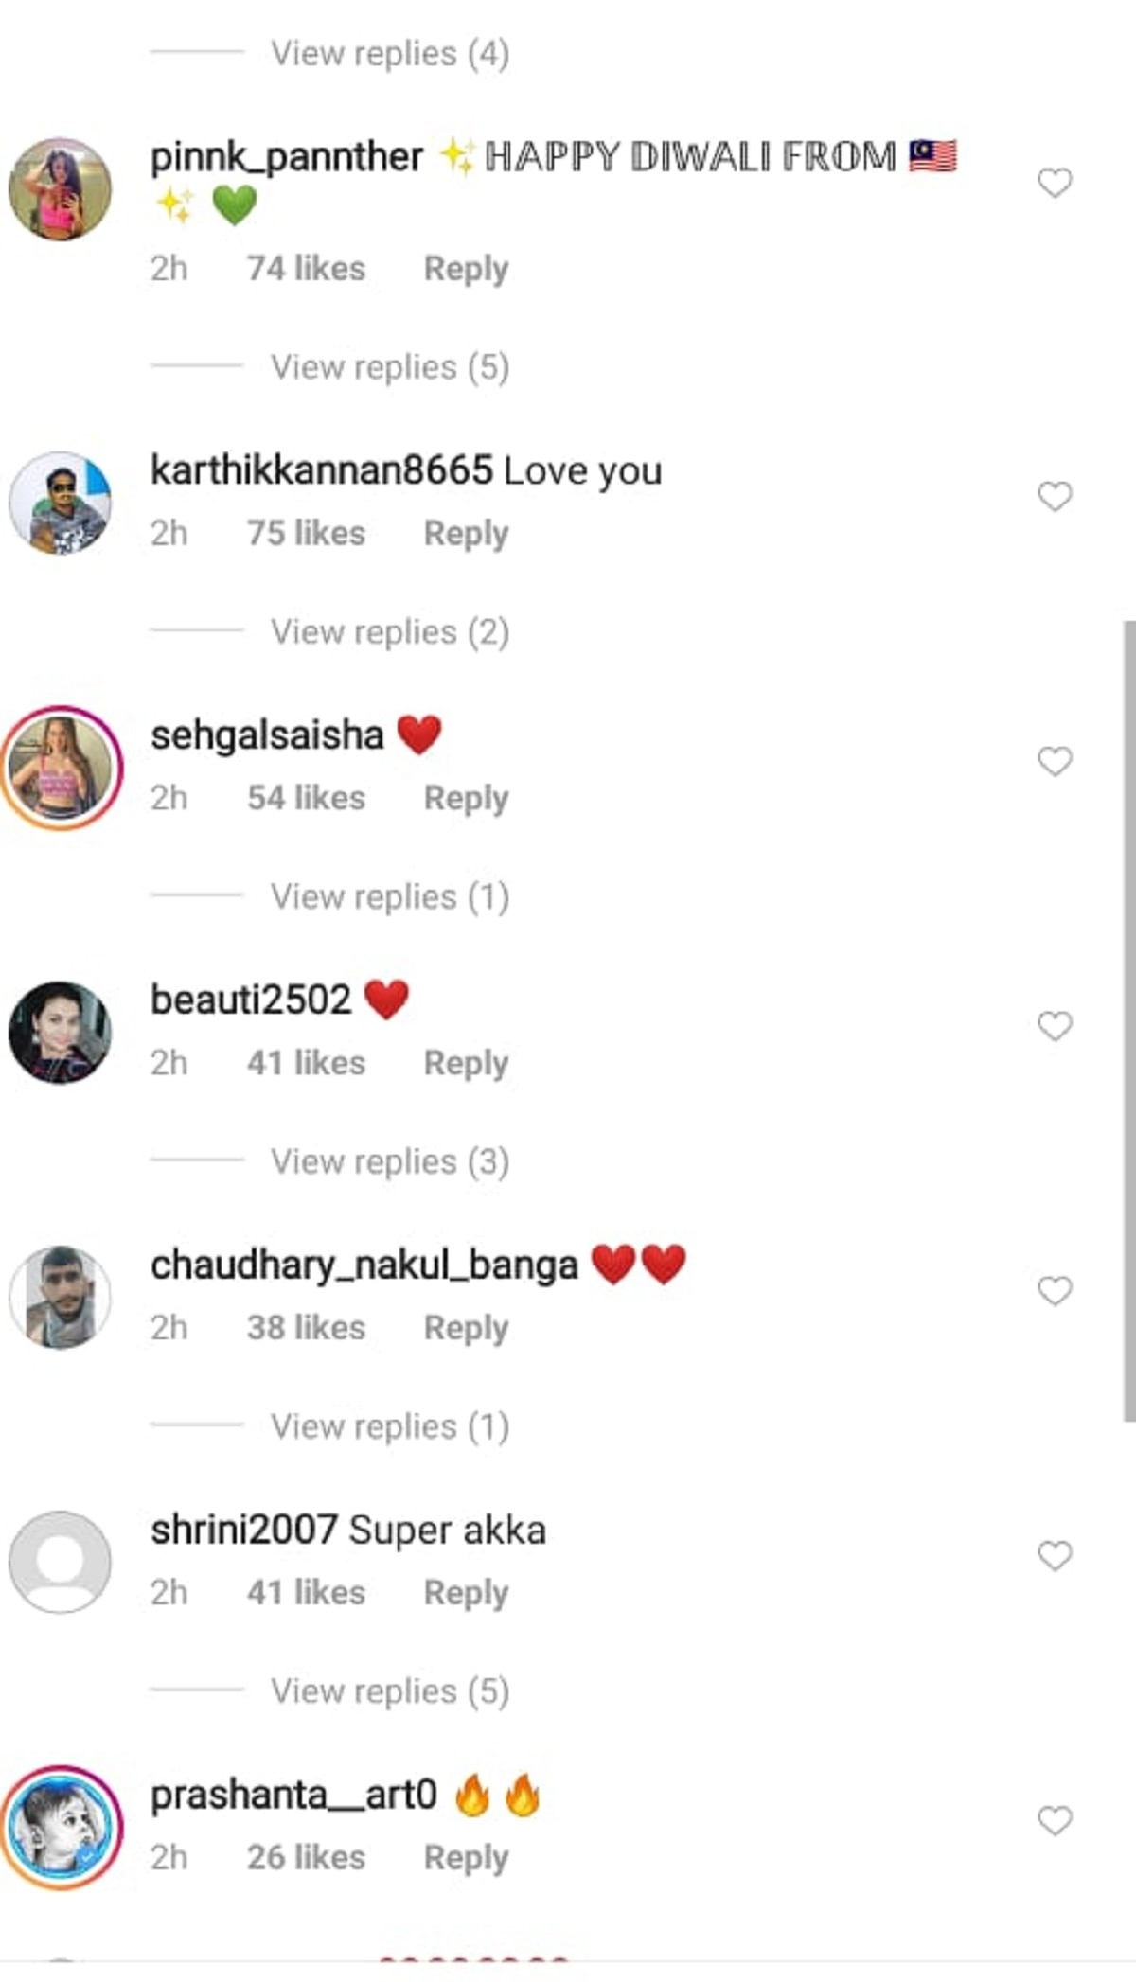Screen dimensions: 1136x1982
Task: Expand 2 replies under karthikkannan8665's comment
Action: coord(390,632)
